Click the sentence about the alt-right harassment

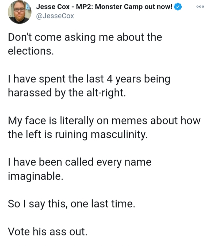click(88, 85)
